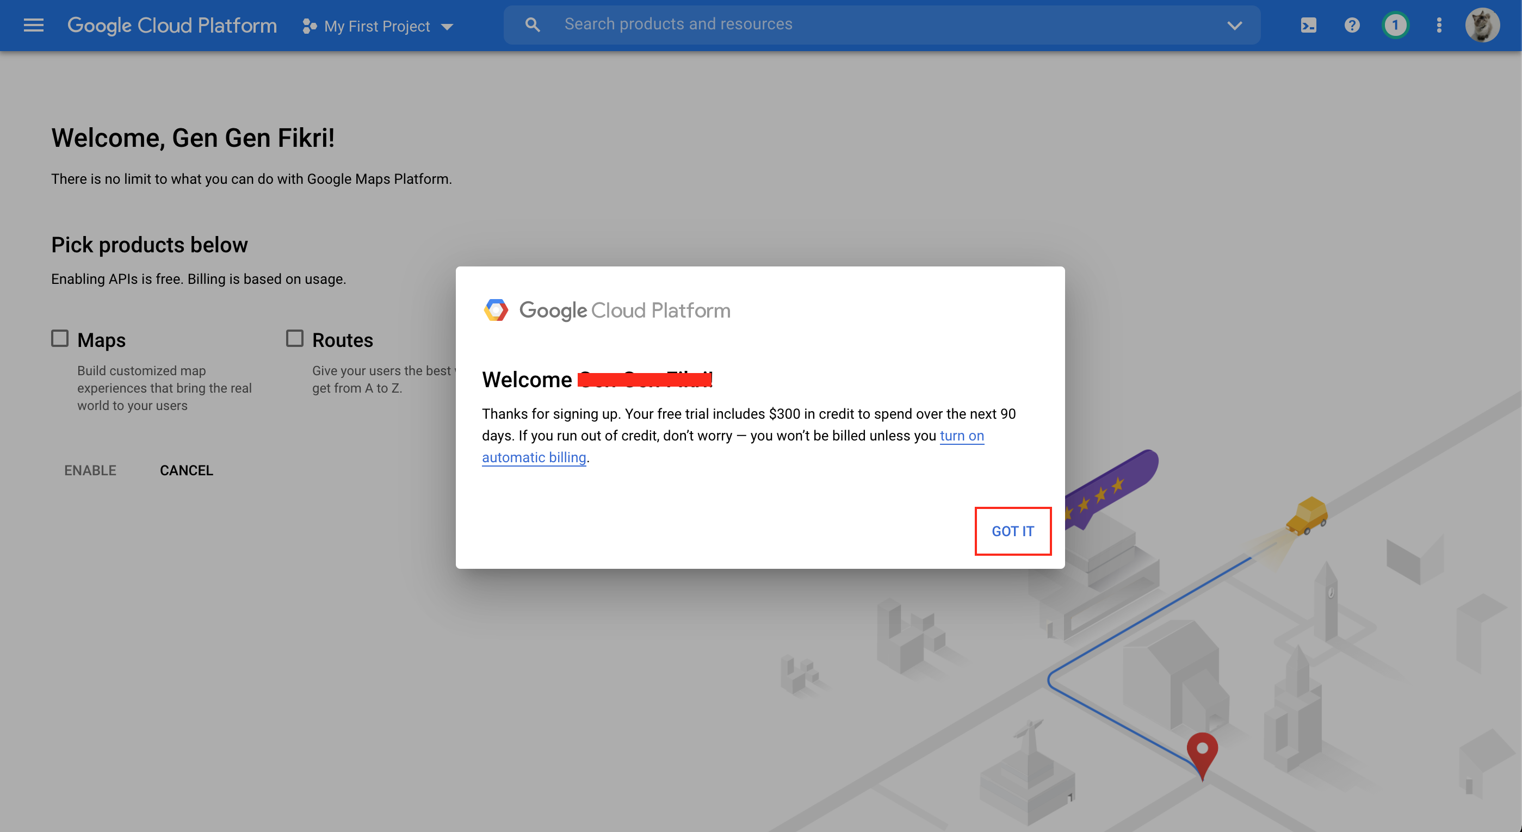This screenshot has width=1522, height=832.
Task: Open the three-dot settings and utilities menu
Action: [x=1439, y=26]
